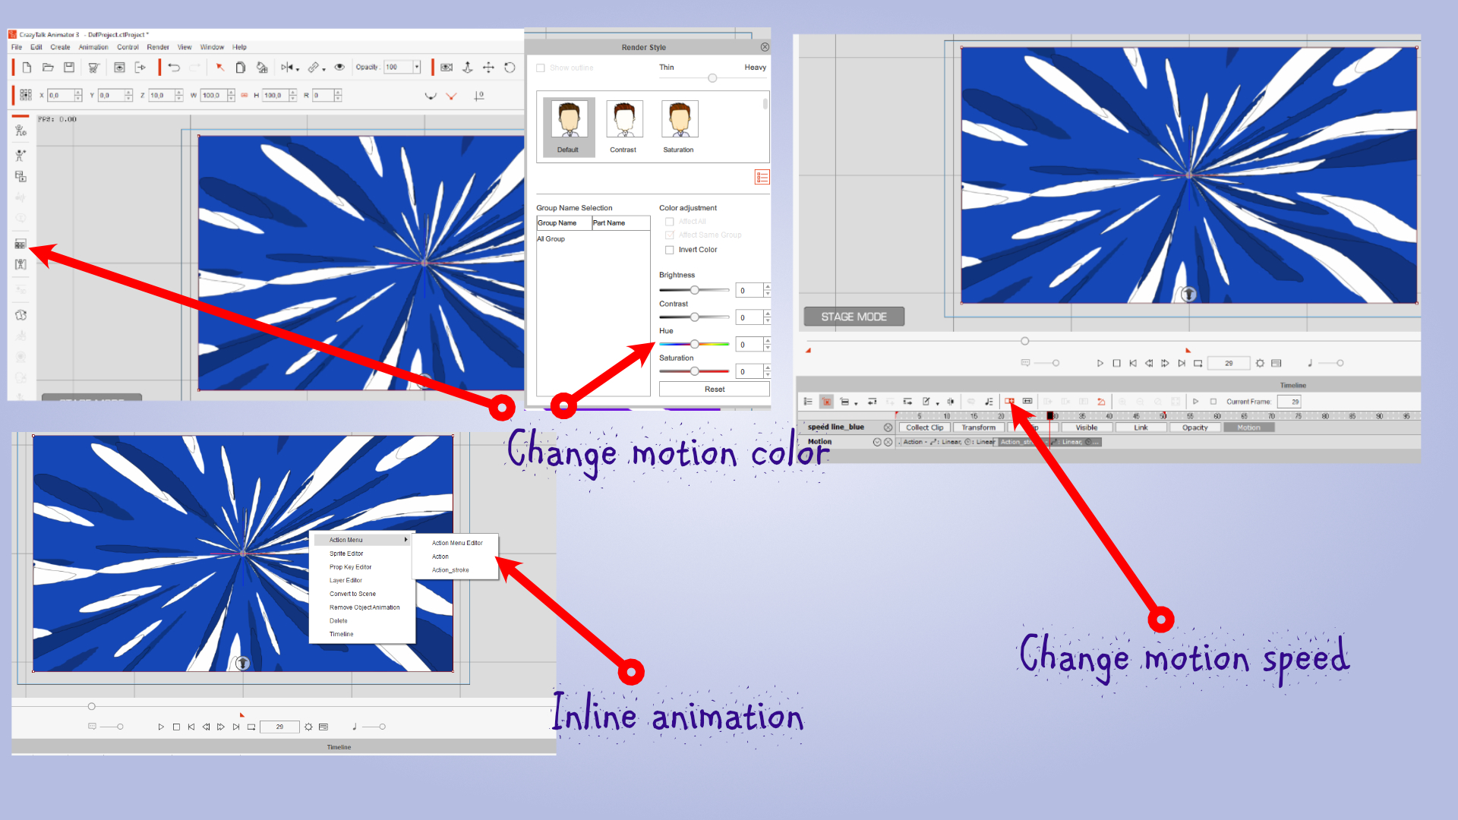Open the Opacity value dropdown arrow
This screenshot has width=1458, height=820.
(x=417, y=67)
